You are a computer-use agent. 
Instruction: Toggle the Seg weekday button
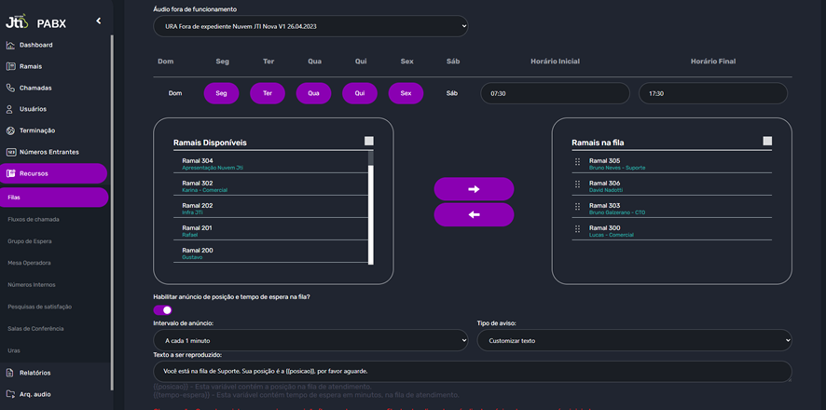221,93
